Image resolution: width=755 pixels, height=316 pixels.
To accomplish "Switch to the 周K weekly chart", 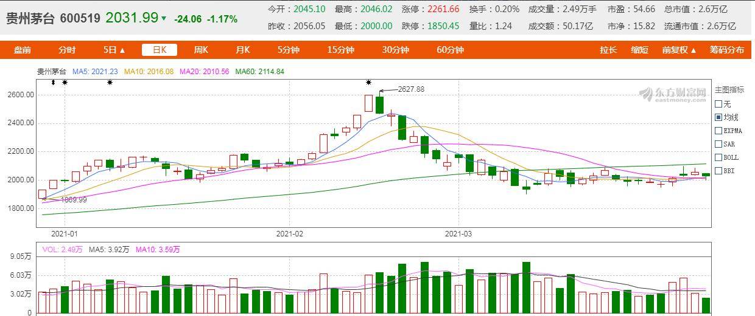I will click(x=201, y=50).
